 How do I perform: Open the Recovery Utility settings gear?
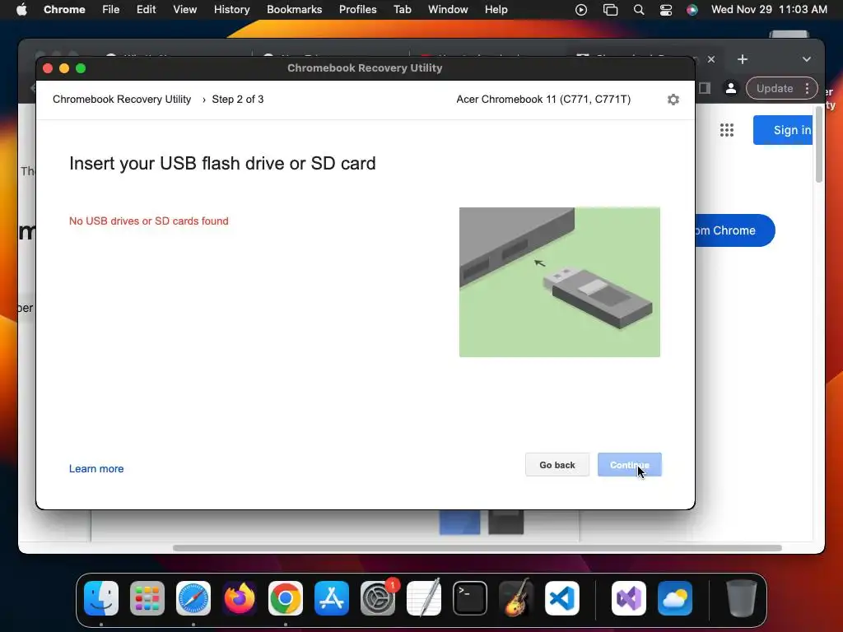pos(673,100)
